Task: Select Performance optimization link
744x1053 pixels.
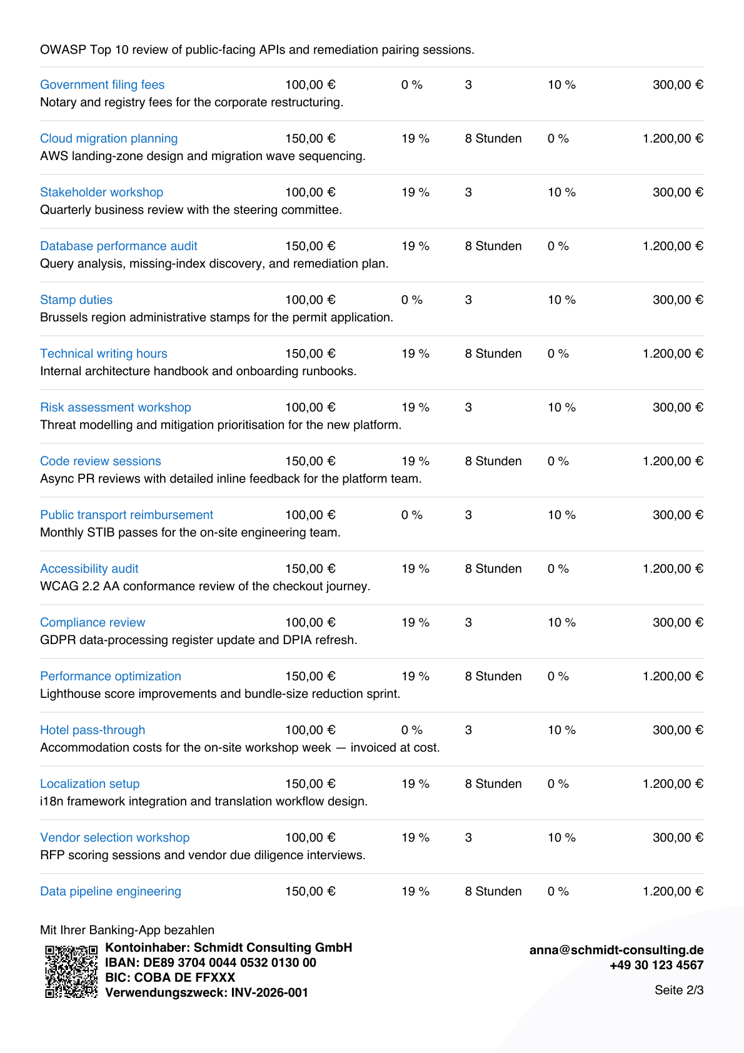Action: coord(111,676)
